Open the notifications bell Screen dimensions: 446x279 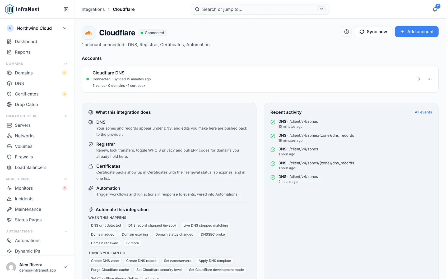[x=435, y=9]
